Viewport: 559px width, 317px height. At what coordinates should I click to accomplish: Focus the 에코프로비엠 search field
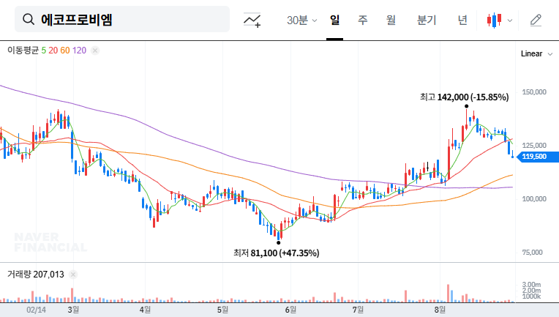coord(122,19)
